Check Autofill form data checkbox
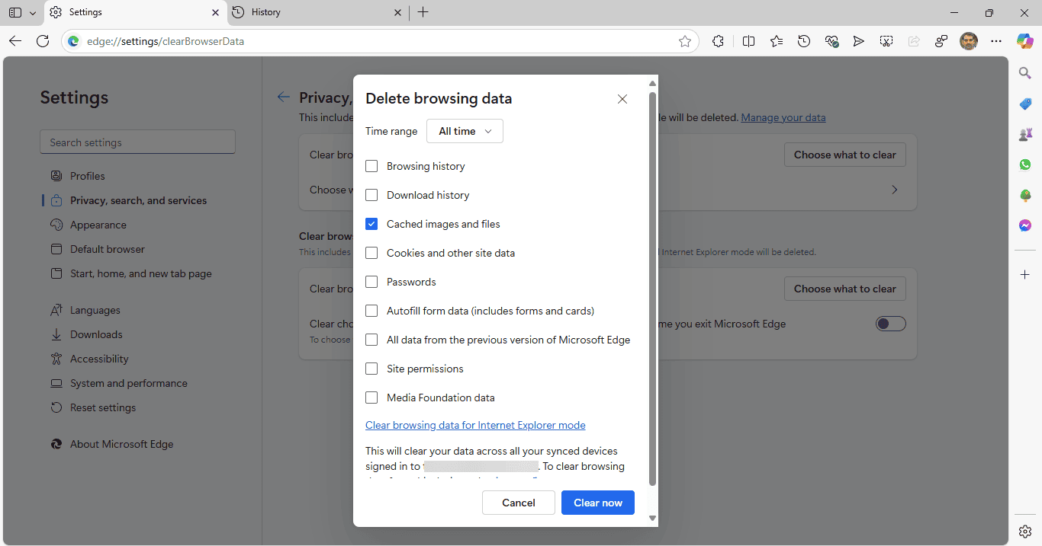Viewport: 1042px width, 546px height. [371, 311]
